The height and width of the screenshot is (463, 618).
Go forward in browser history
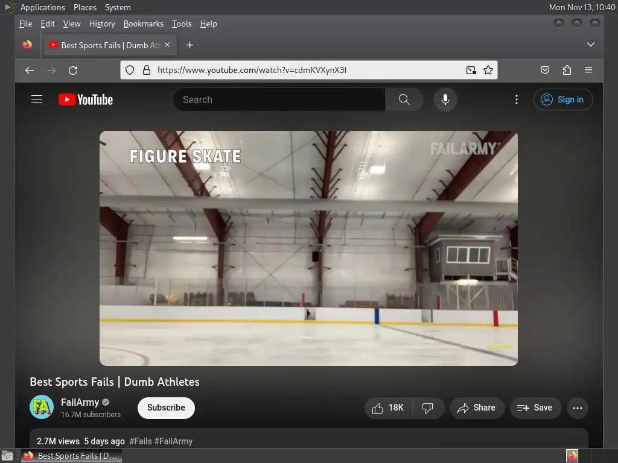point(51,71)
